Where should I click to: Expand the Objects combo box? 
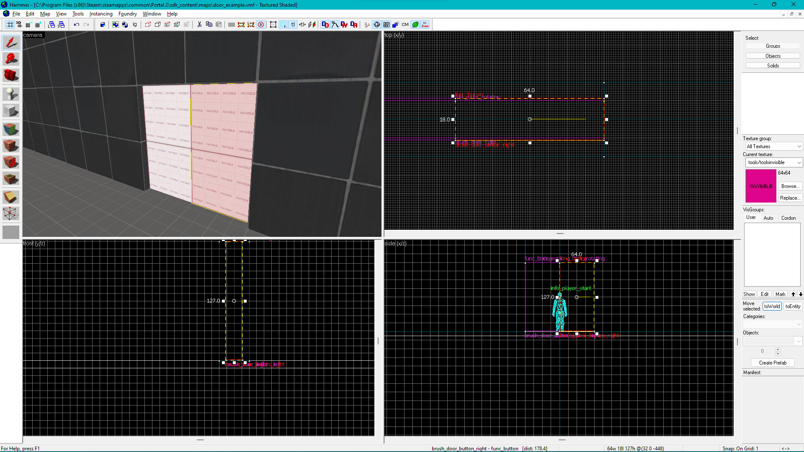pos(773,341)
